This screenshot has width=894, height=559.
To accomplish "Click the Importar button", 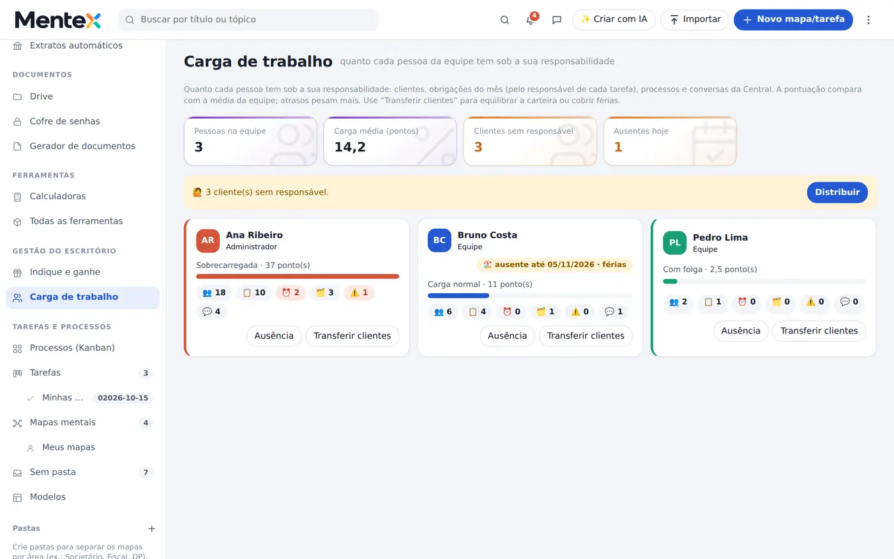I will click(695, 20).
